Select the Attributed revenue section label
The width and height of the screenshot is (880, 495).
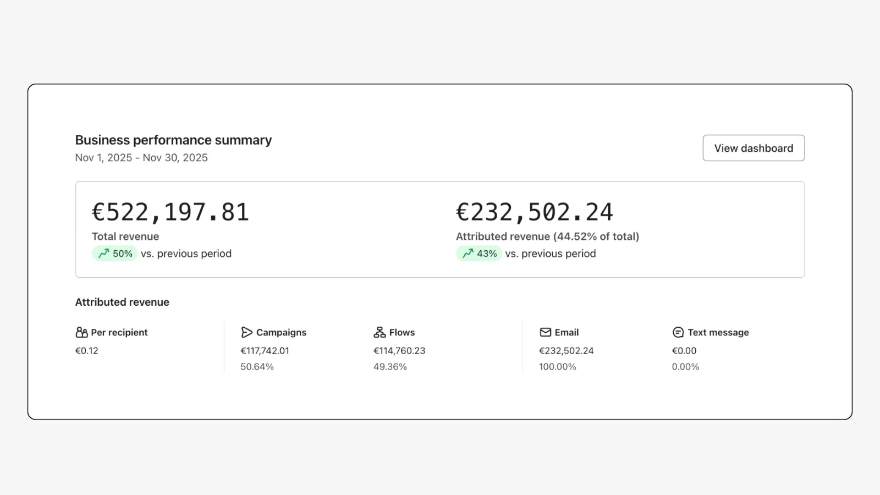coord(122,301)
